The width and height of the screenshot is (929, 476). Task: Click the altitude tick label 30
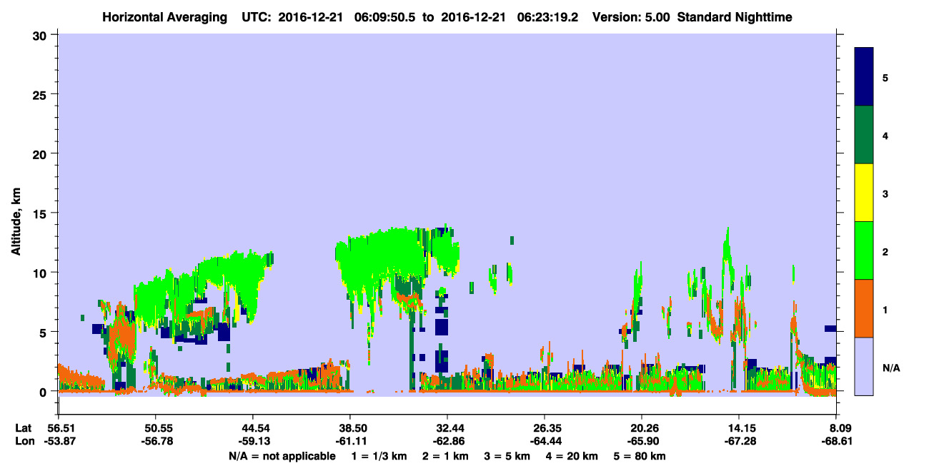point(41,35)
